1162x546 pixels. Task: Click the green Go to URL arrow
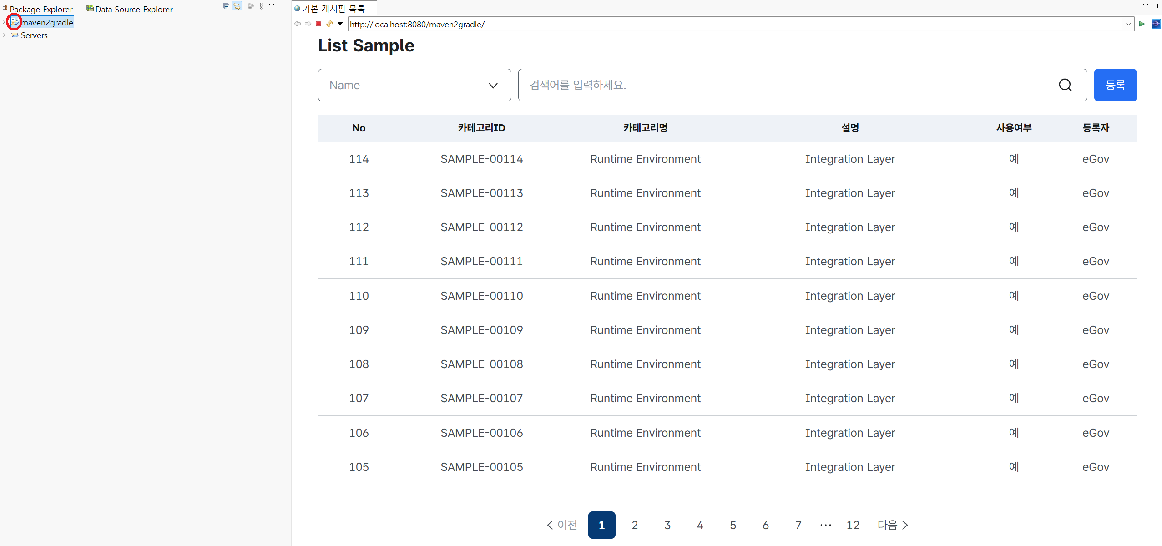(1142, 24)
